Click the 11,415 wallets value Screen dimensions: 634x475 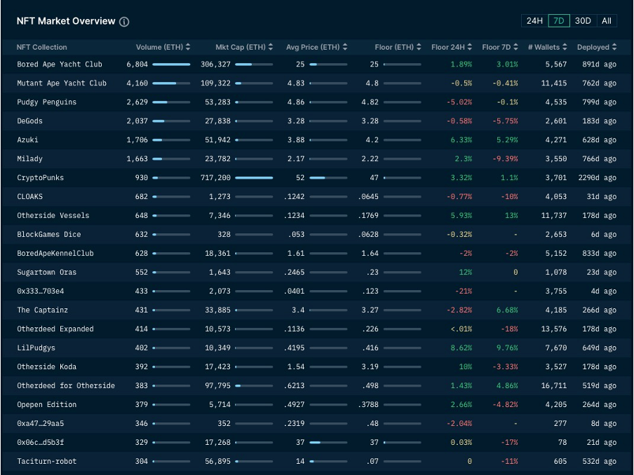(x=554, y=83)
